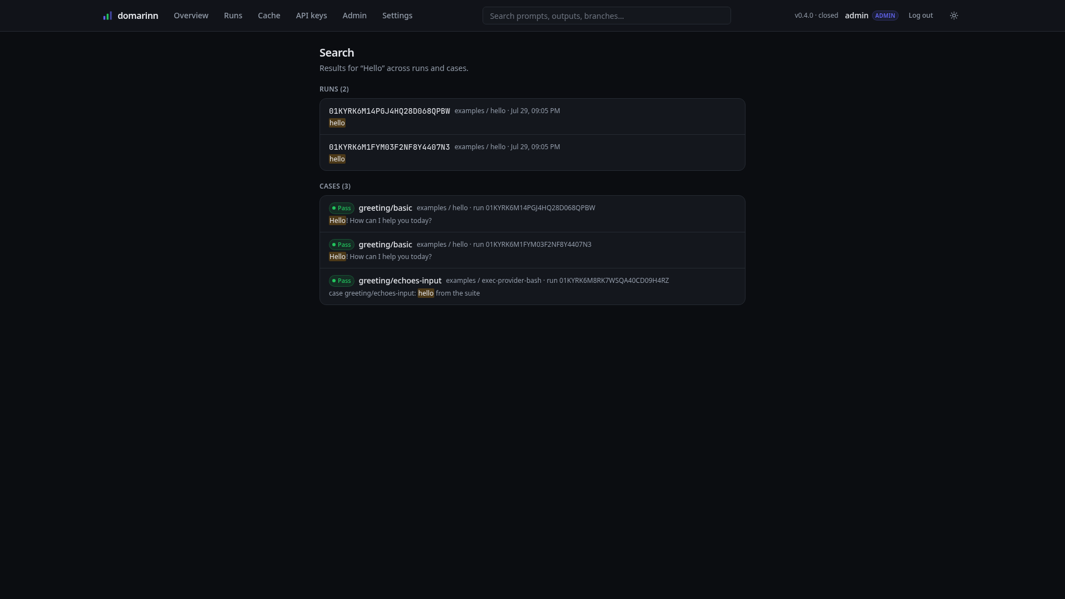Click 'Results for “Hello” across runs' text
This screenshot has width=1065, height=599.
394,68
